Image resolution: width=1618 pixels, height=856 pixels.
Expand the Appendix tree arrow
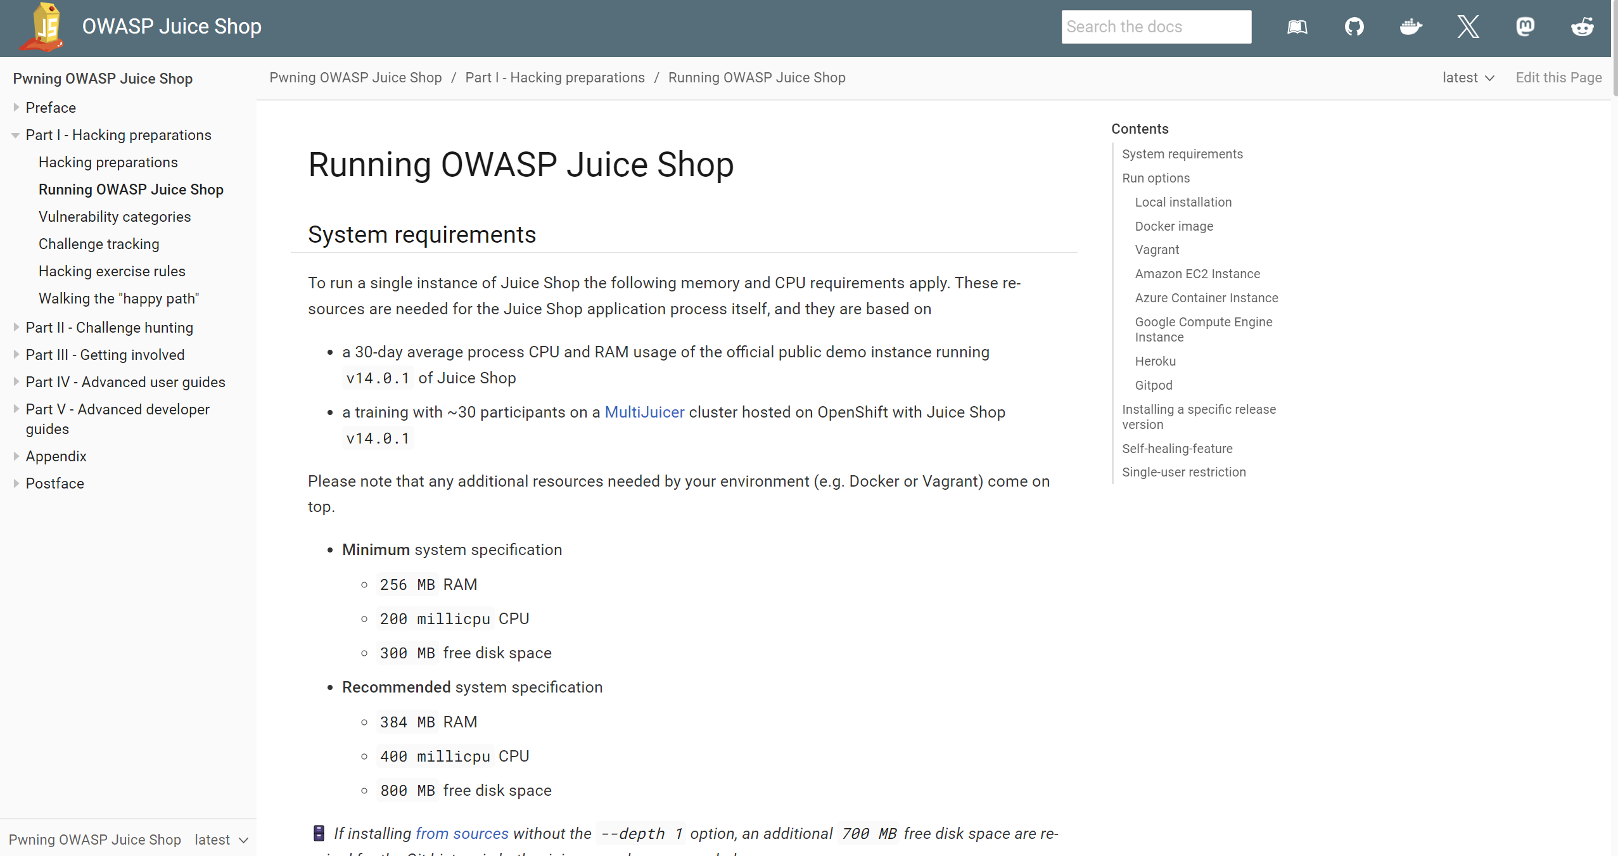pyautogui.click(x=16, y=456)
